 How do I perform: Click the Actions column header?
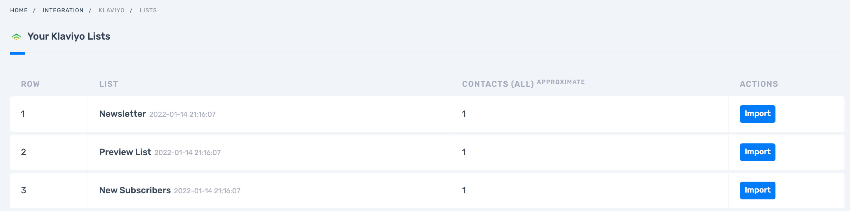click(x=759, y=84)
